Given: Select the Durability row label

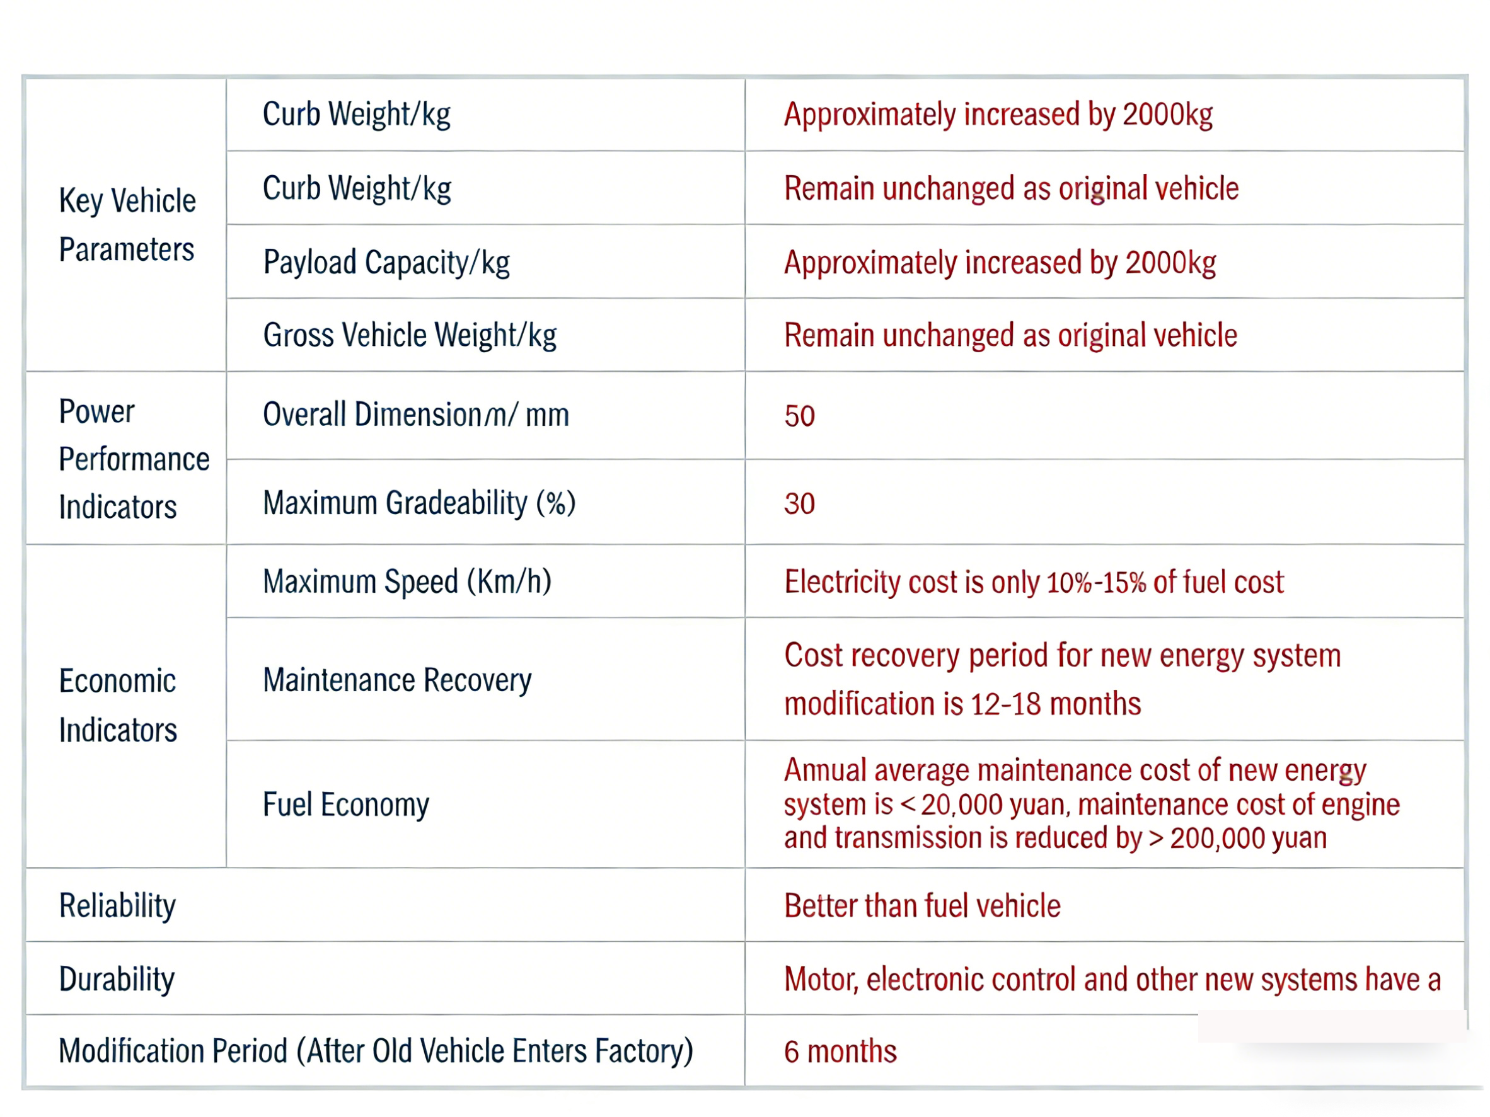Looking at the screenshot, I should (x=117, y=979).
